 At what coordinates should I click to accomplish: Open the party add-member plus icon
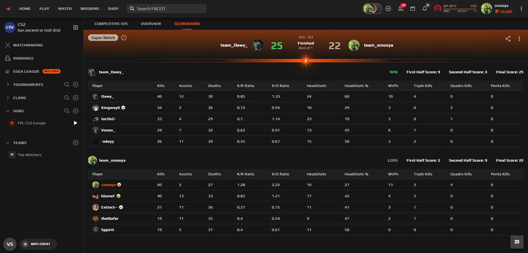coord(388,8)
